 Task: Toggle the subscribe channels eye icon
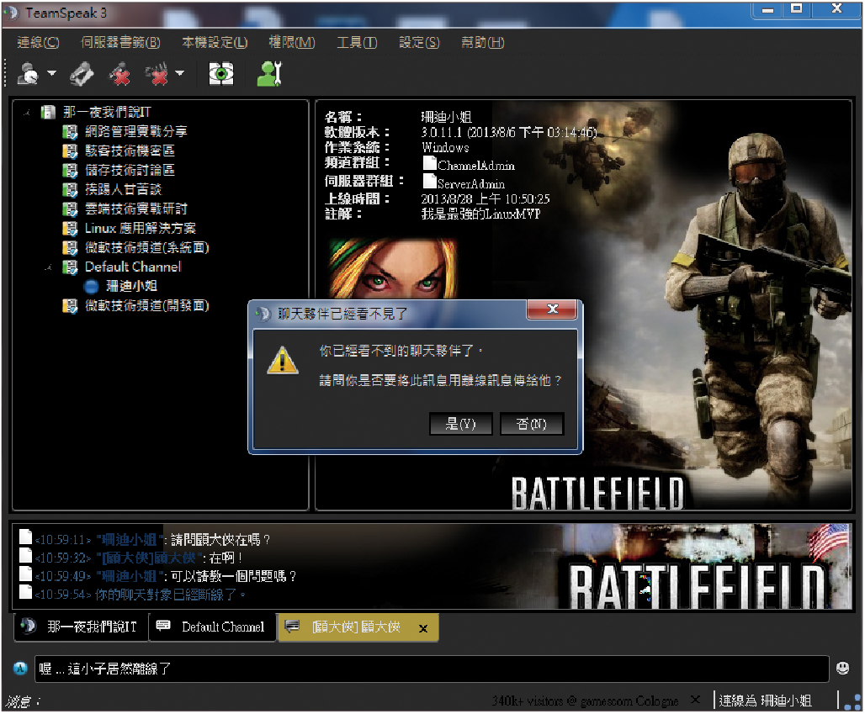(x=221, y=74)
